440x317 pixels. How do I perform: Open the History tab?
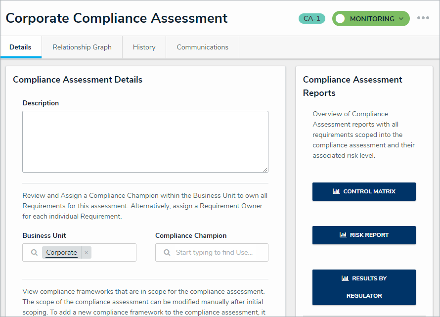point(144,47)
